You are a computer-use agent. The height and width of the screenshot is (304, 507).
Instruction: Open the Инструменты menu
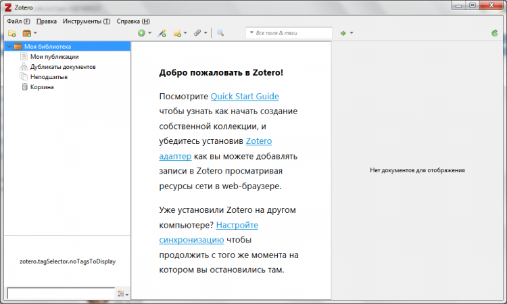[86, 21]
